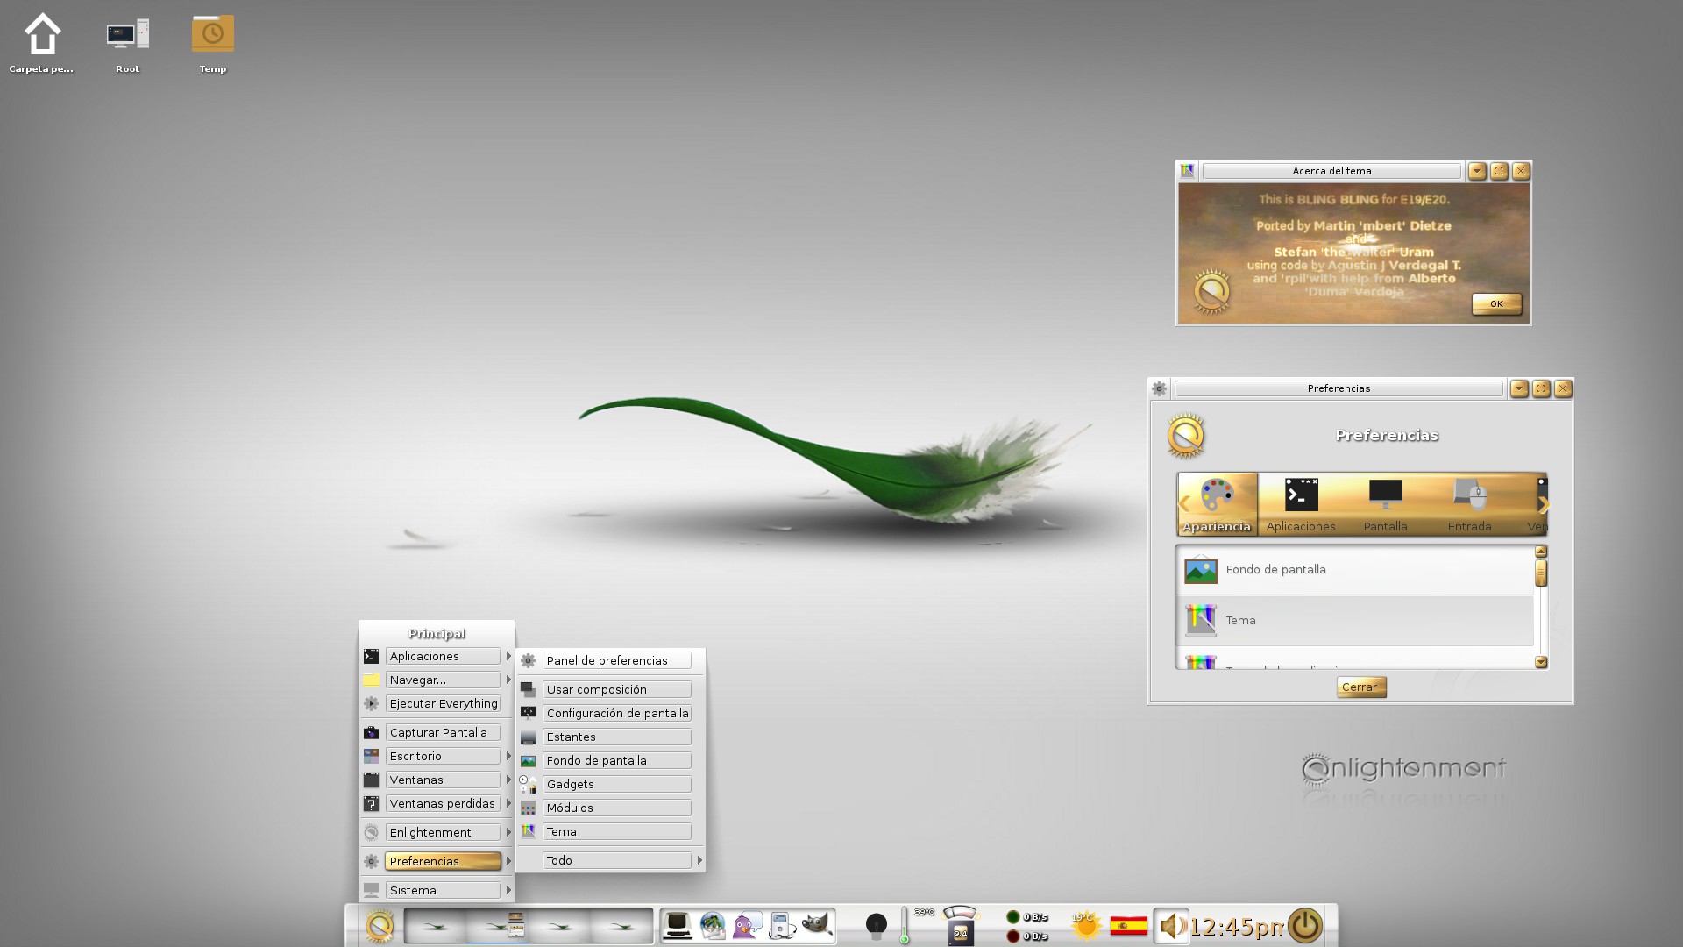The height and width of the screenshot is (947, 1683).
Task: Switch to the first virtual desktop in the pager
Action: coord(436,926)
